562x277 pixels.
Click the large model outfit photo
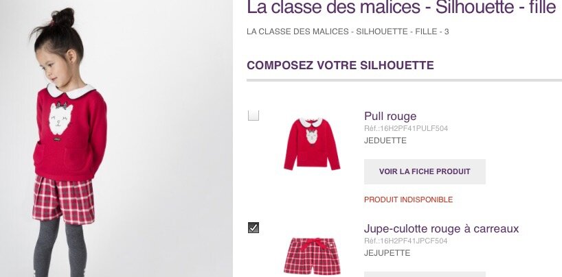coord(116,138)
